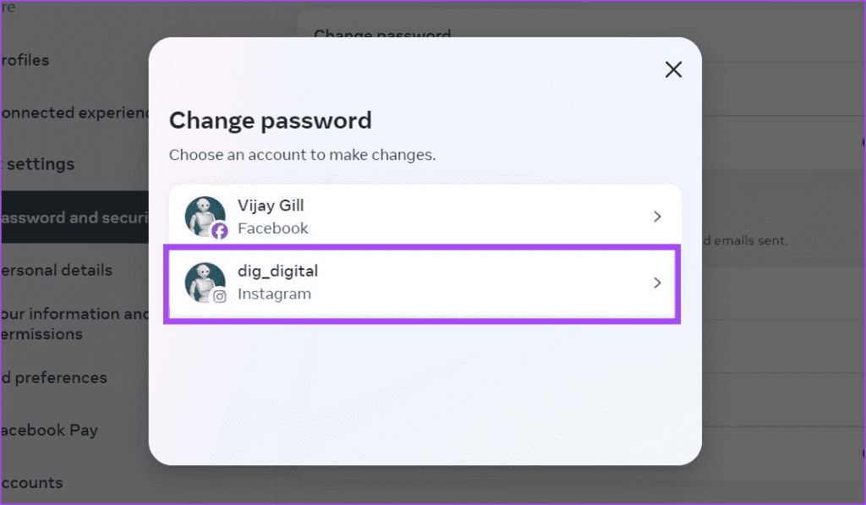
Task: Choose the highlighted dig_digital Instagram account
Action: (423, 283)
